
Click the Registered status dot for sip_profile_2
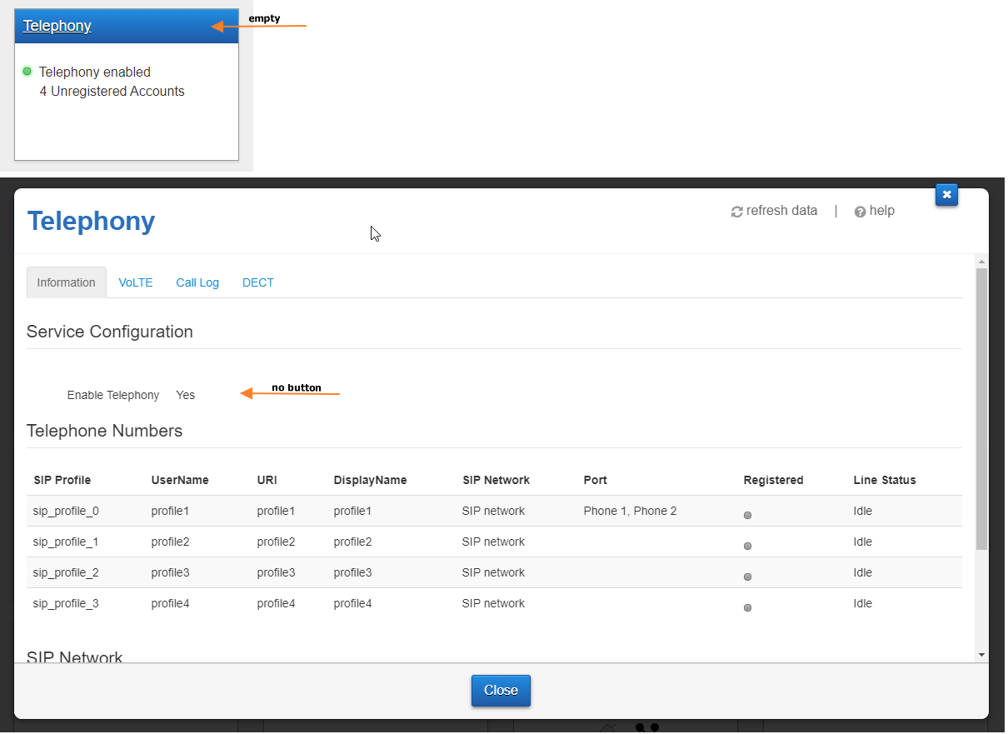click(x=747, y=577)
